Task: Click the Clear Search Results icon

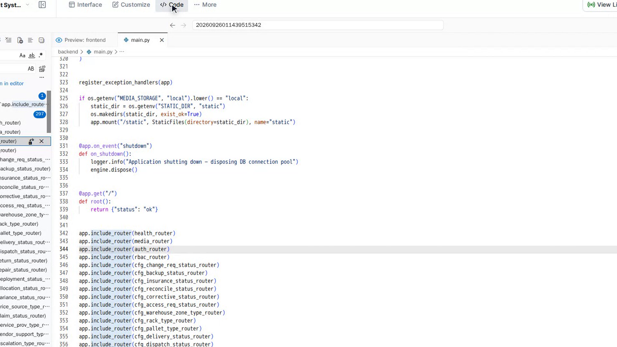Action: pos(9,40)
